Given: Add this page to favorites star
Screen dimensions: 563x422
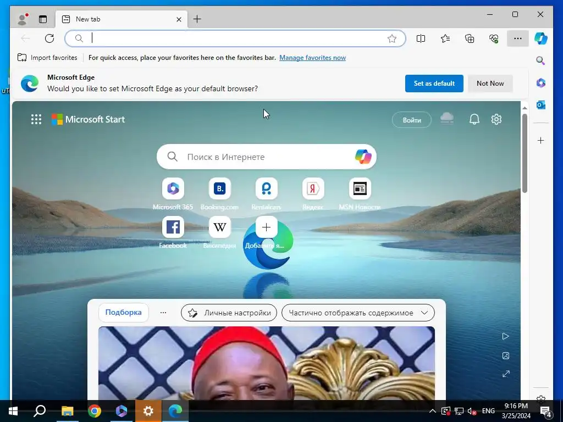Looking at the screenshot, I should click(x=391, y=38).
